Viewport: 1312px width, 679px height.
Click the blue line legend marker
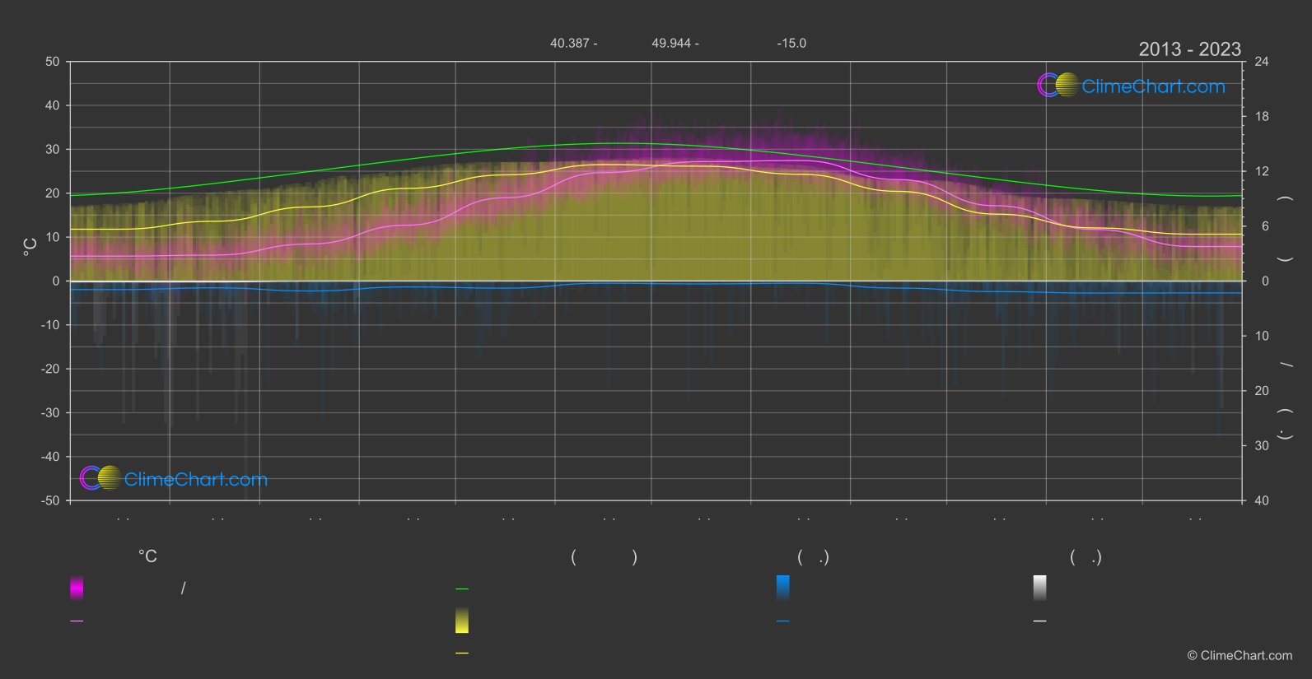[x=783, y=621]
